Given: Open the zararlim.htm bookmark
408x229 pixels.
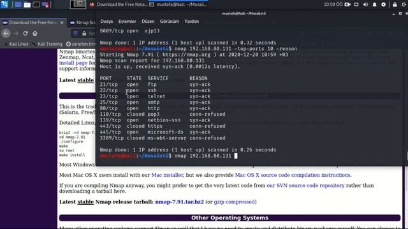Looking at the screenshot, I should pos(81,44).
